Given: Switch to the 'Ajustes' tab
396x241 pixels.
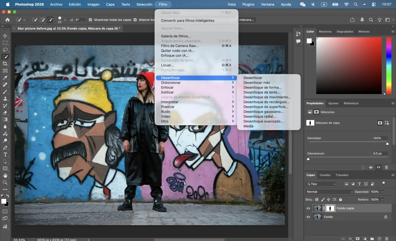Looking at the screenshot, I should pyautogui.click(x=333, y=103).
